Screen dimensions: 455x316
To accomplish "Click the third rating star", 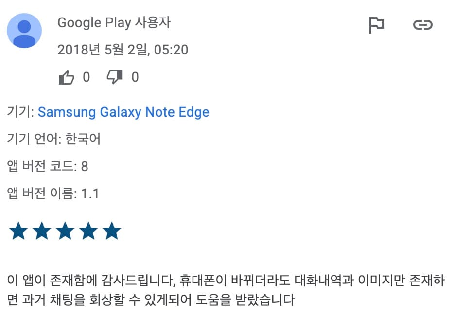I will click(65, 231).
